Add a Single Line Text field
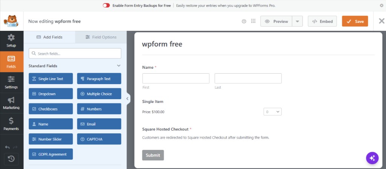Screen dimensions: 386x169 [51, 79]
